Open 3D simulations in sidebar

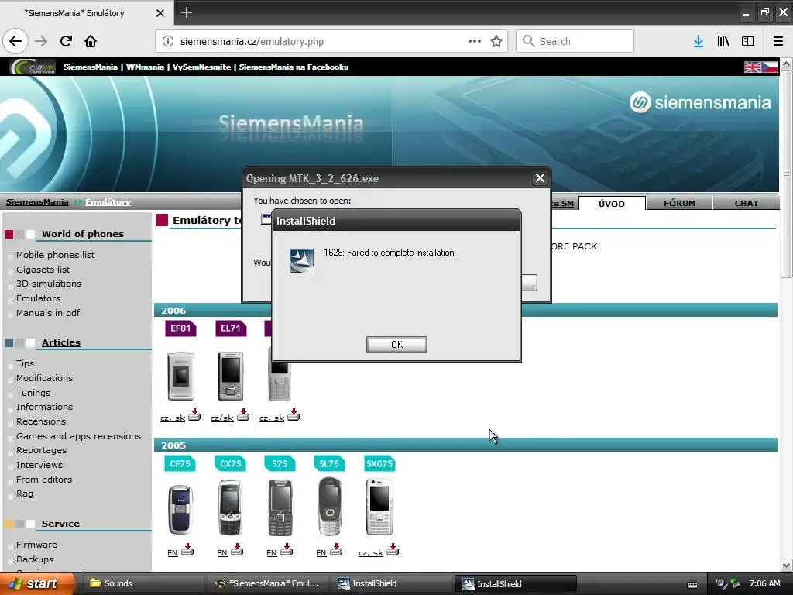pyautogui.click(x=49, y=284)
